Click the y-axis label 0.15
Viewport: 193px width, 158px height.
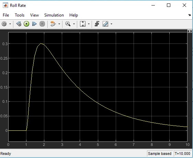pyautogui.click(x=4, y=87)
